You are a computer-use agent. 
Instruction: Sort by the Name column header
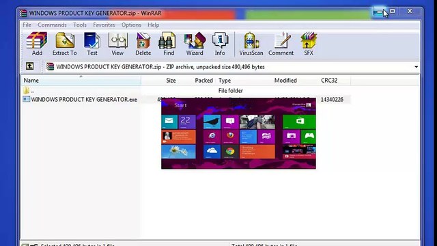(81, 81)
